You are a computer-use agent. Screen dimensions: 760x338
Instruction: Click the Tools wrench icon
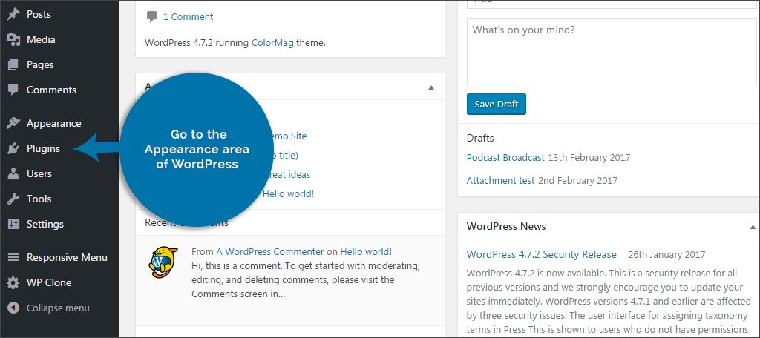[13, 199]
